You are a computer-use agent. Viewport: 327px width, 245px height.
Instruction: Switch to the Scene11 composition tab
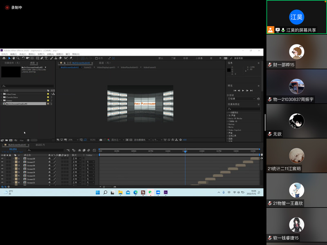coord(87,67)
